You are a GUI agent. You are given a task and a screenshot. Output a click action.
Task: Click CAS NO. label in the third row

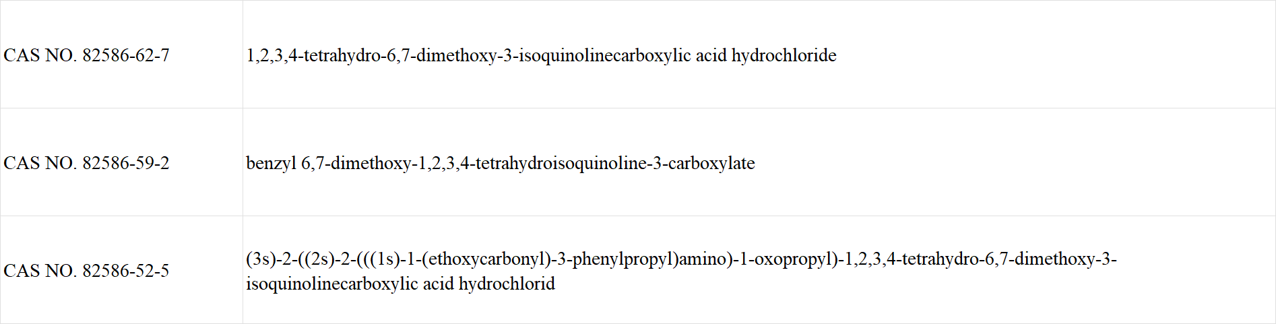pyautogui.click(x=40, y=271)
